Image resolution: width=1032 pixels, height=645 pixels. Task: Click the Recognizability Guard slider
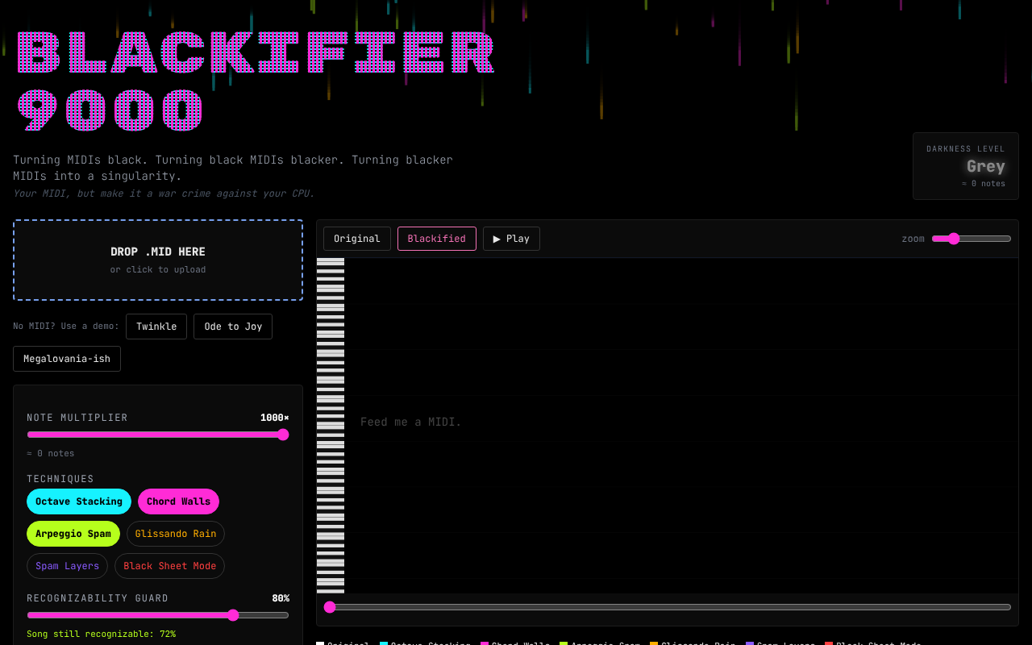(158, 615)
